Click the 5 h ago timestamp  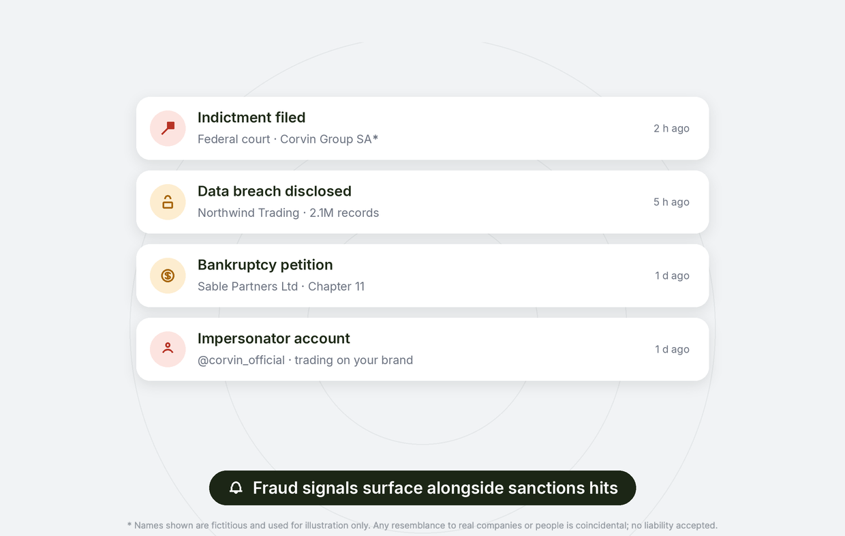(x=671, y=202)
